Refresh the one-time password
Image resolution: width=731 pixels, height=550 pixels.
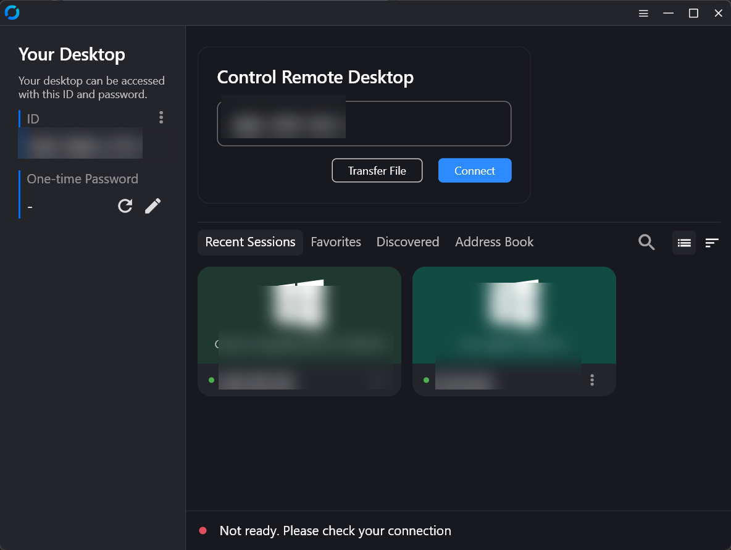click(x=125, y=206)
